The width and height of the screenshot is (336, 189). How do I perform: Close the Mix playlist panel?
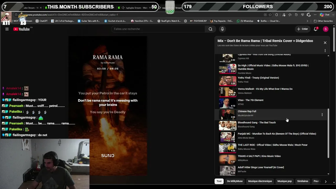click(x=325, y=43)
